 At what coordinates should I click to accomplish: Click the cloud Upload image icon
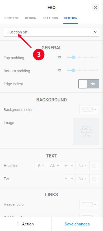click(x=86, y=130)
